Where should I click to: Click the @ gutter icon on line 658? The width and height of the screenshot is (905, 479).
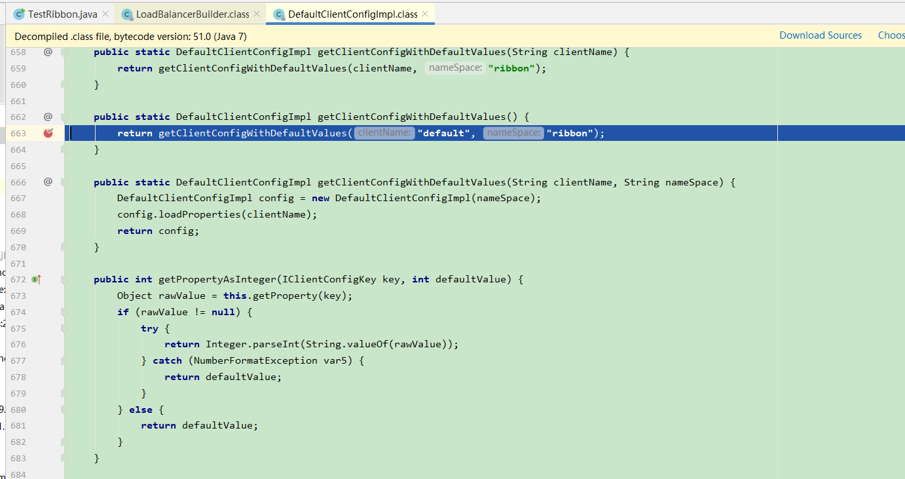(x=48, y=52)
